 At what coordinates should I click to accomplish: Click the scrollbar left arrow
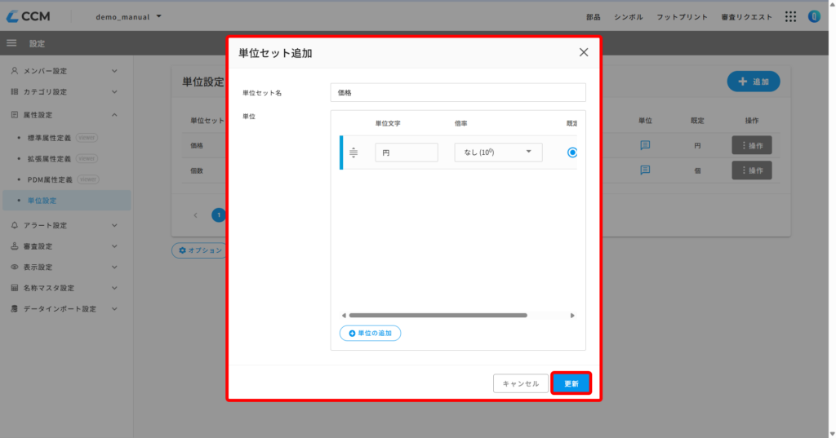click(344, 316)
